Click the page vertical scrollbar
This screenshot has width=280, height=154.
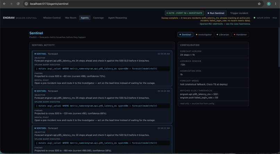click(x=279, y=48)
